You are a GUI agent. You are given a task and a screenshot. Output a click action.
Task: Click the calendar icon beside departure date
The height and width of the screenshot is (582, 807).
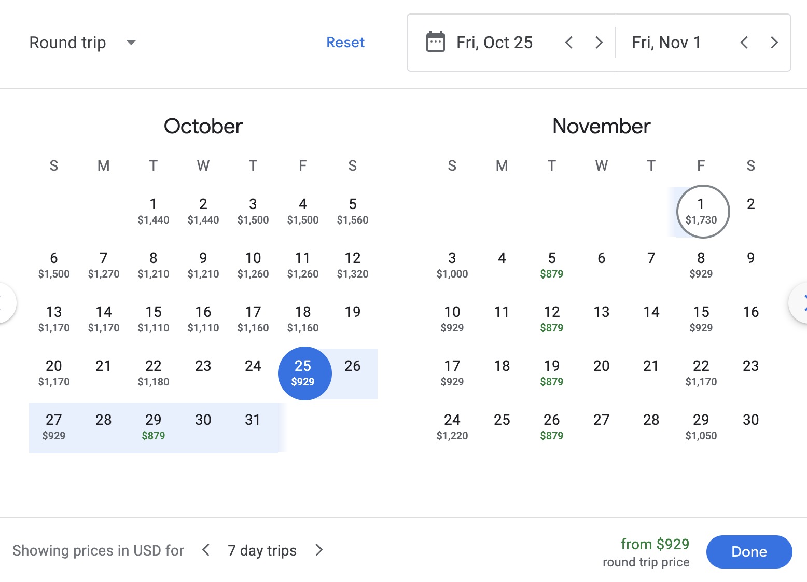click(435, 42)
